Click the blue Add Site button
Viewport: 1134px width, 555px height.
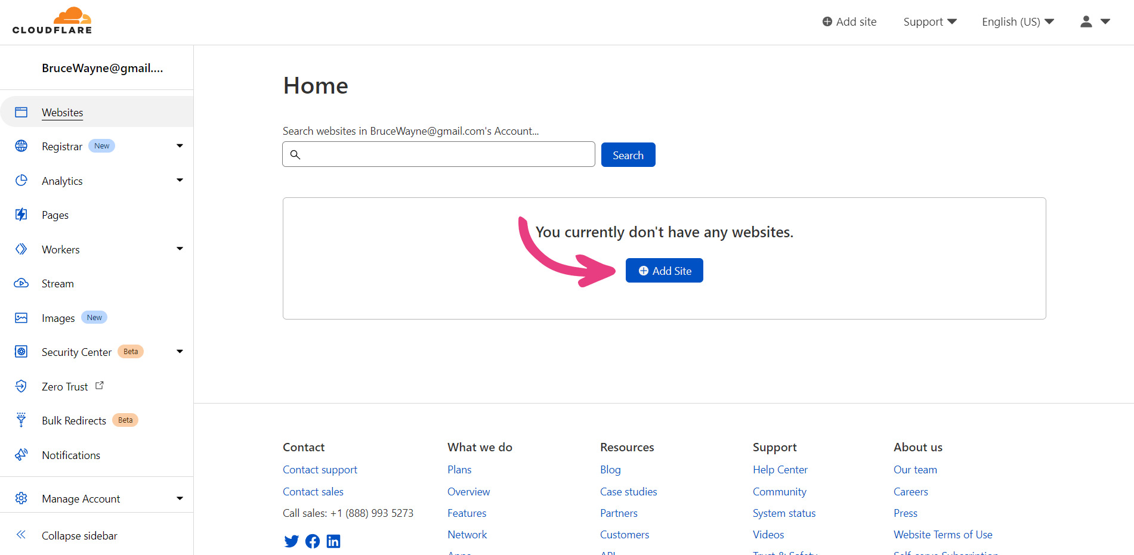pos(665,271)
